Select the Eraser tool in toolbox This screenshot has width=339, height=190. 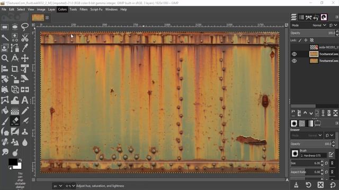click(15, 121)
